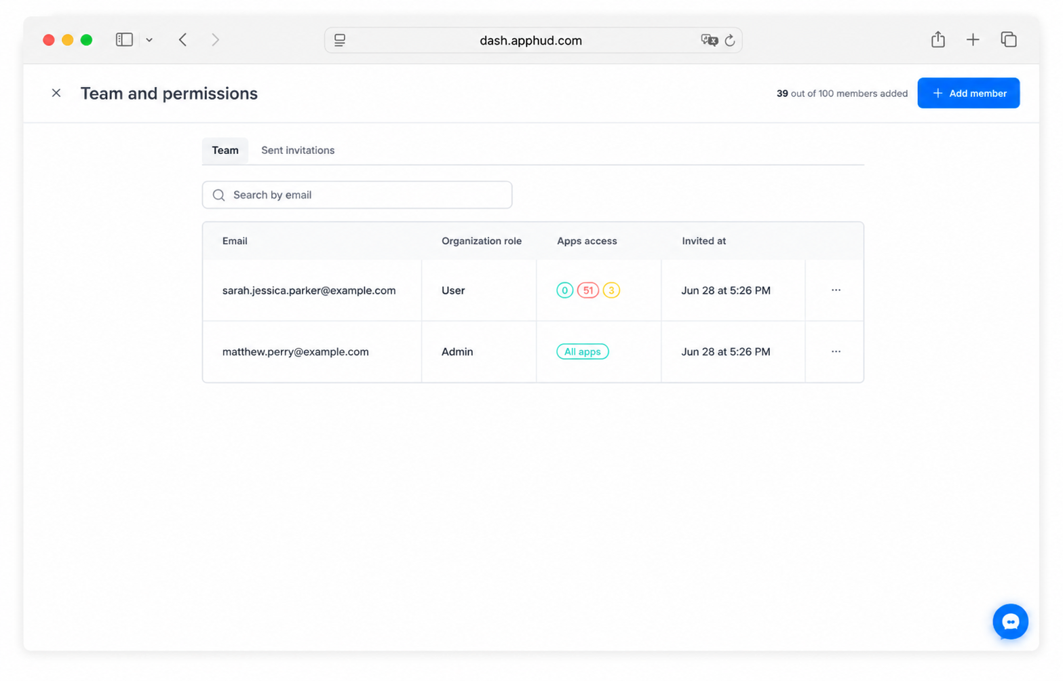1063x681 pixels.
Task: Click the page settings icon in address bar
Action: tap(340, 40)
